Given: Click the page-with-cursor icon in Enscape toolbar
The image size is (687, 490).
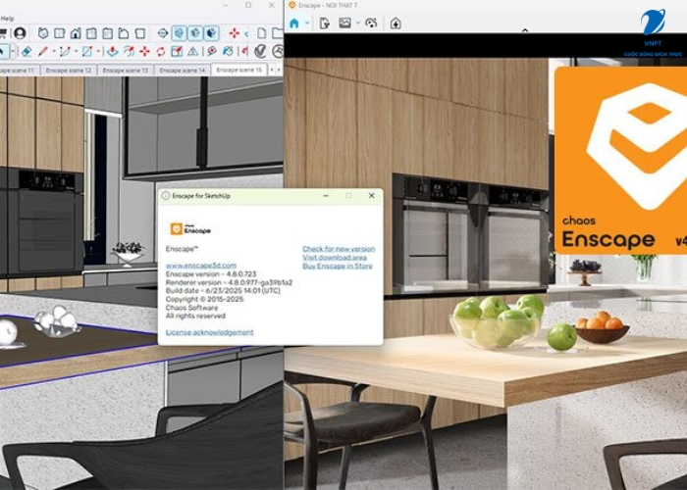Looking at the screenshot, I should (x=324, y=24).
